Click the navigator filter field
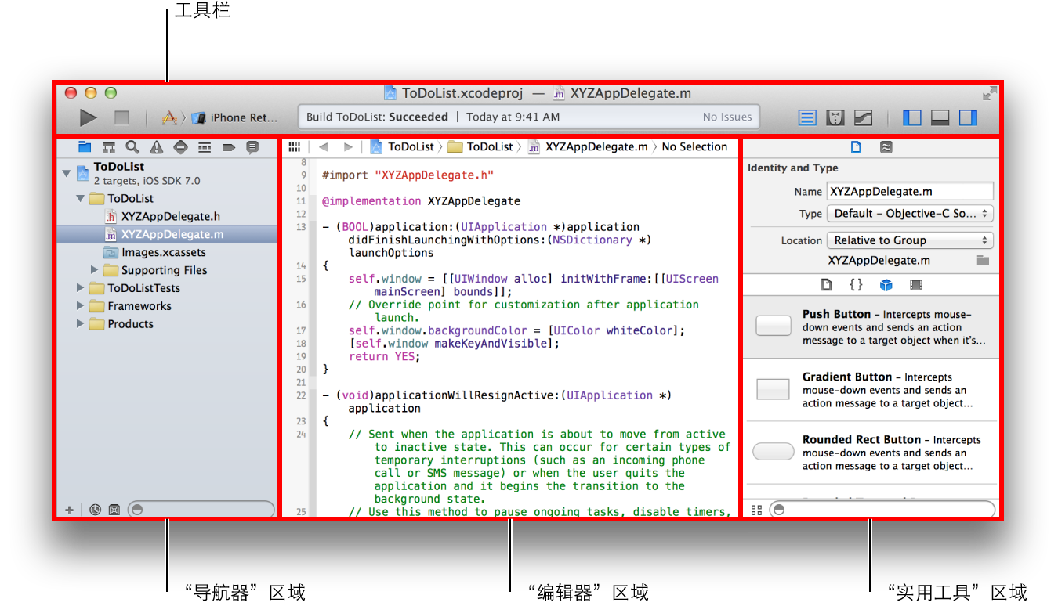Viewport: 1058px width, 606px height. (x=201, y=510)
